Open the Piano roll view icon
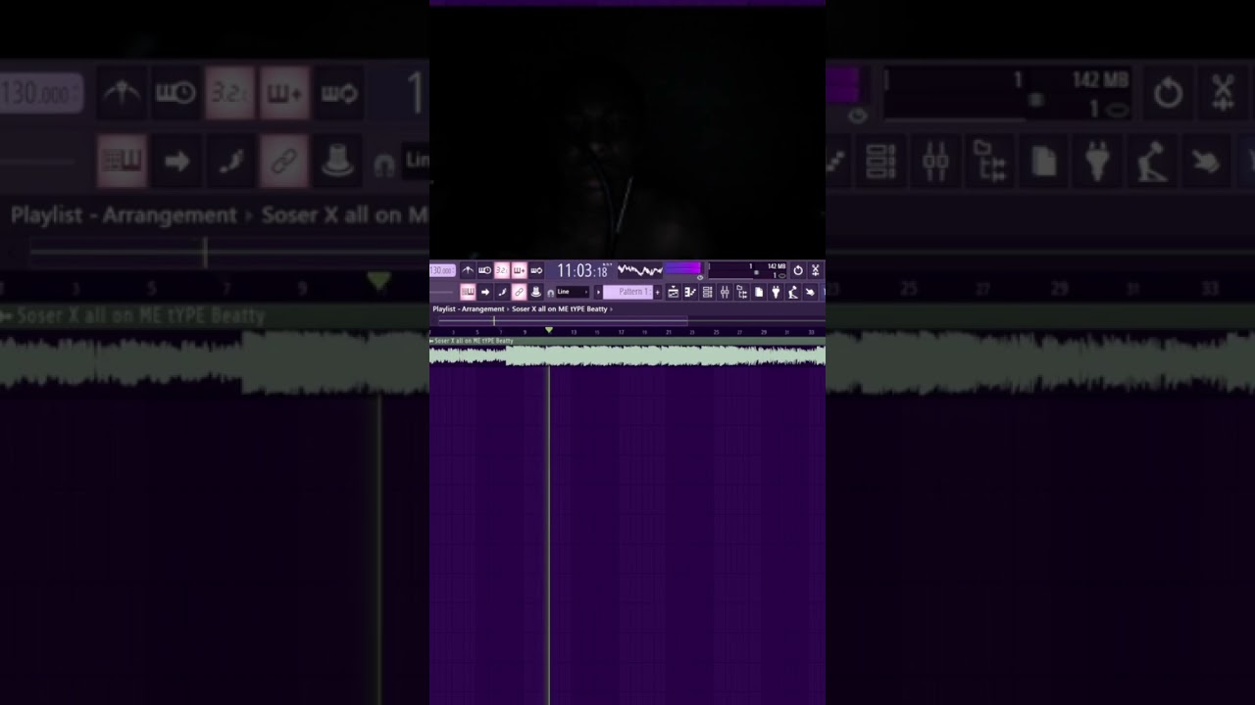 click(x=690, y=292)
